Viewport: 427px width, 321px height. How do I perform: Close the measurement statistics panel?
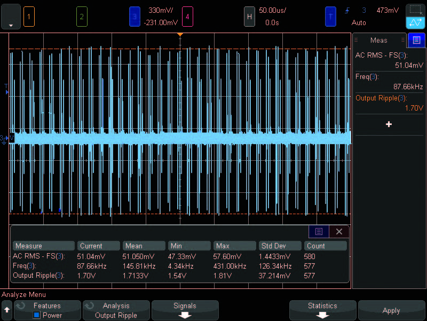click(339, 231)
